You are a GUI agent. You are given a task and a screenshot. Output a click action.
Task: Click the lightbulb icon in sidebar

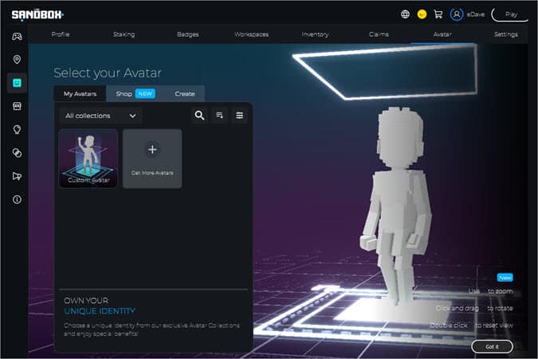(17, 129)
